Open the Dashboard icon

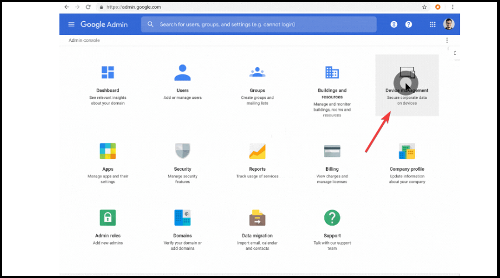108,72
